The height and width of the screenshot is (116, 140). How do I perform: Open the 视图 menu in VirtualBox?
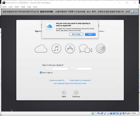17,7
